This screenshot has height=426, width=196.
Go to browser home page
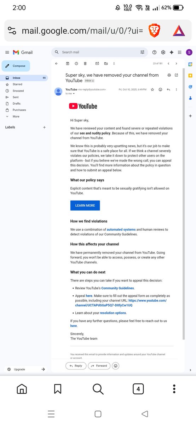point(22,389)
